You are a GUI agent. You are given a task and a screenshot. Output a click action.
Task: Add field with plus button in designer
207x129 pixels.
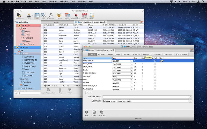[x=87, y=93]
